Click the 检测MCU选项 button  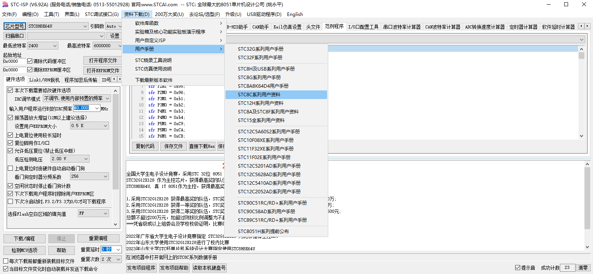pos(25,250)
